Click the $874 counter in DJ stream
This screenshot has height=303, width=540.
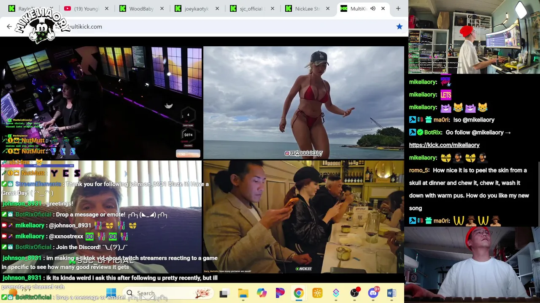coord(188,135)
